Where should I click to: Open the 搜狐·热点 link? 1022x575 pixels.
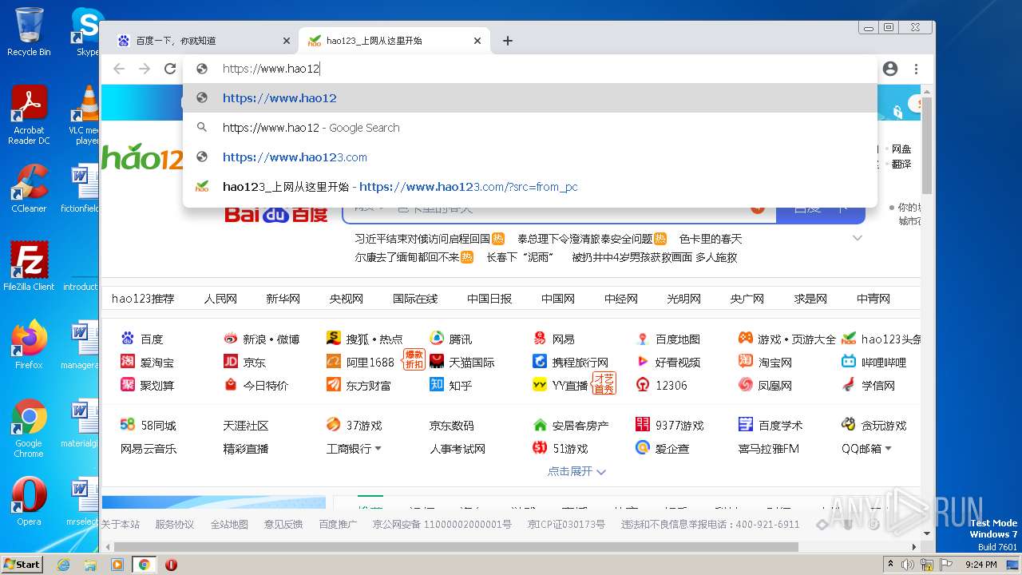[365, 339]
